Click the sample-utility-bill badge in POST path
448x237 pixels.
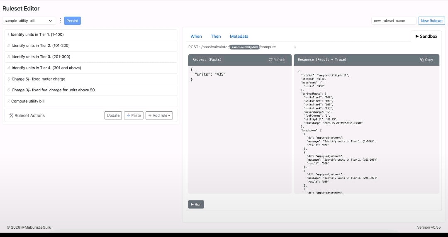[x=245, y=47]
